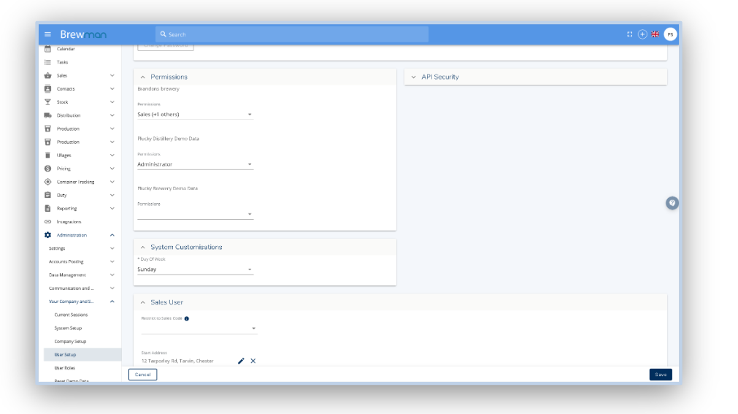Image resolution: width=738 pixels, height=414 pixels.
Task: Open the Day Of Week dropdown
Action: pos(195,269)
